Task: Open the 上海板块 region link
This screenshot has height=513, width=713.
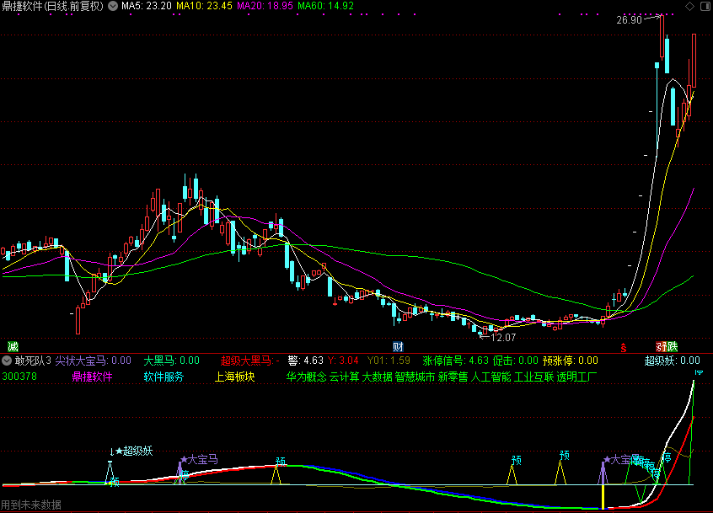Action: tap(234, 377)
